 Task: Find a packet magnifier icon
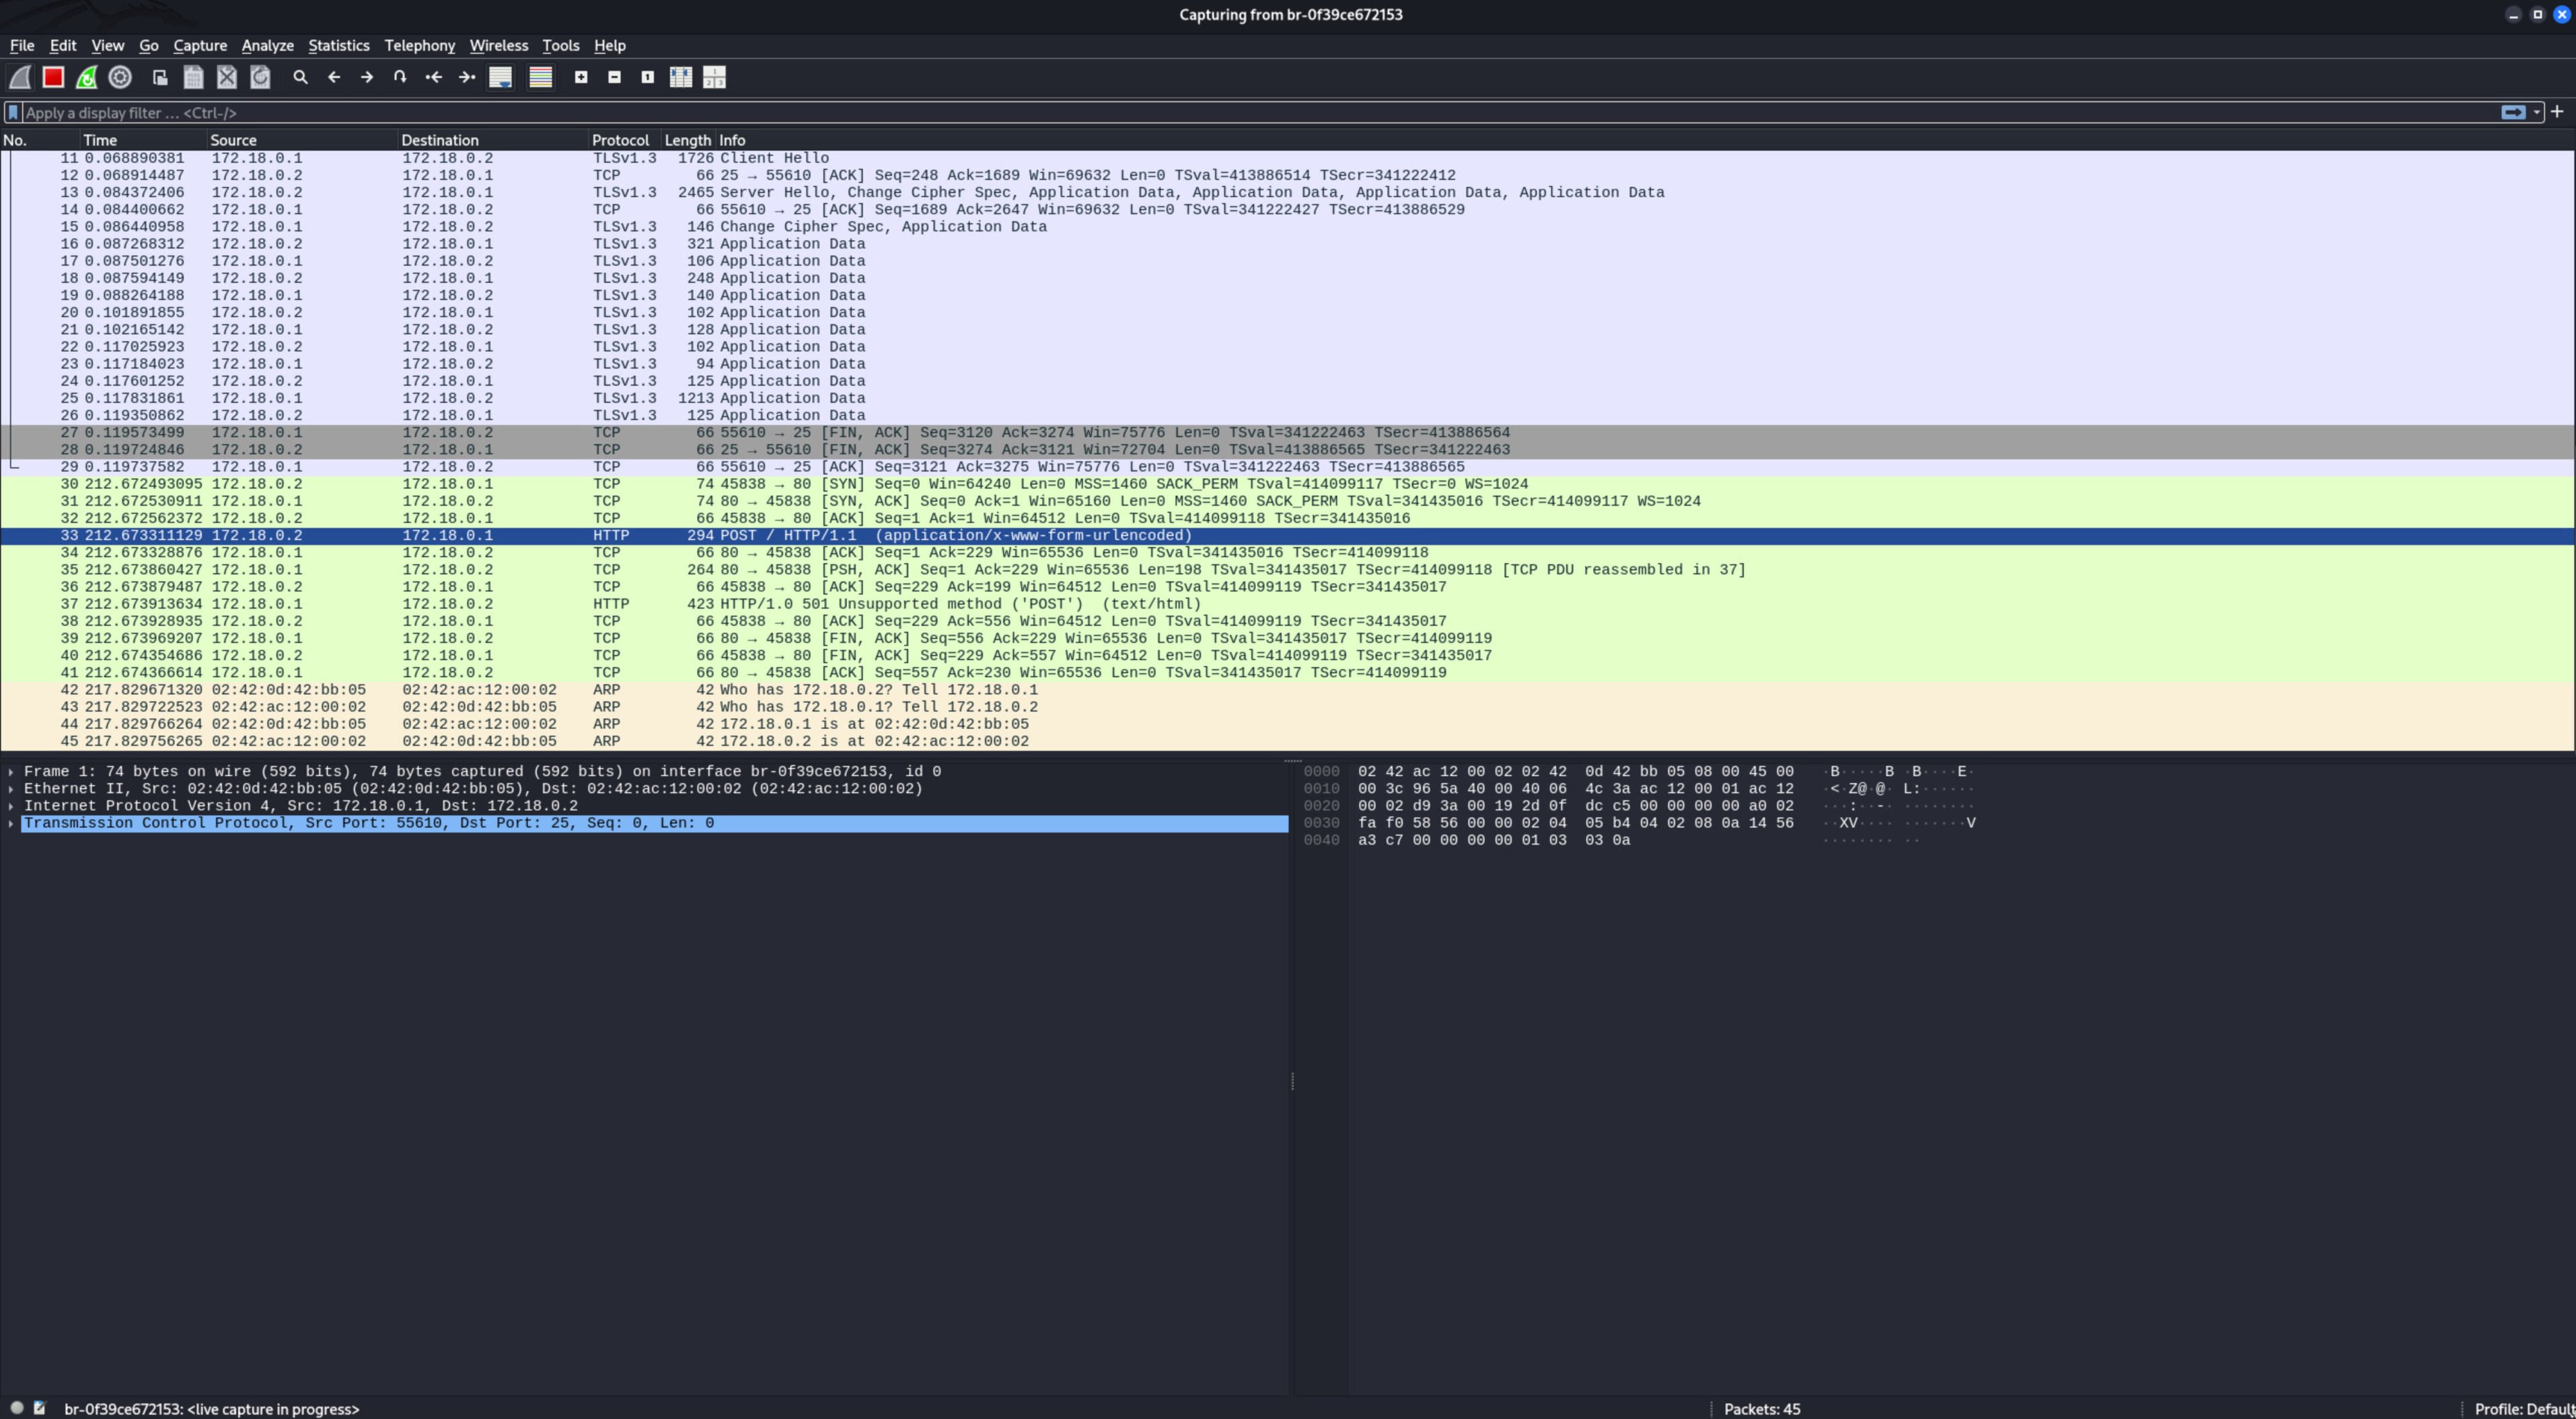[x=300, y=77]
